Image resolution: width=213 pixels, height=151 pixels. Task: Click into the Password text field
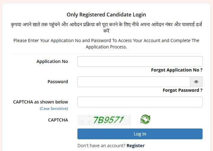(x=134, y=82)
